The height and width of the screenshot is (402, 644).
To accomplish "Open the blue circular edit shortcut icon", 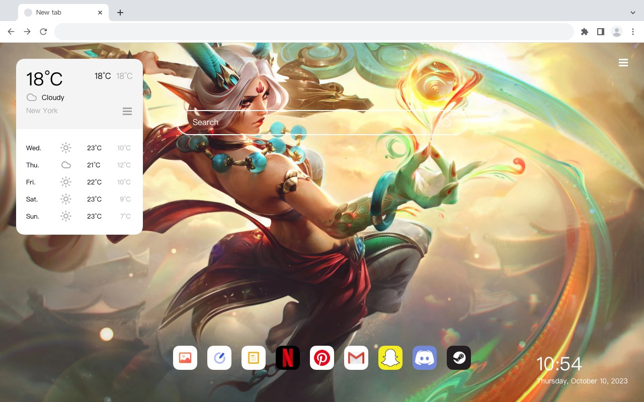I will (219, 358).
